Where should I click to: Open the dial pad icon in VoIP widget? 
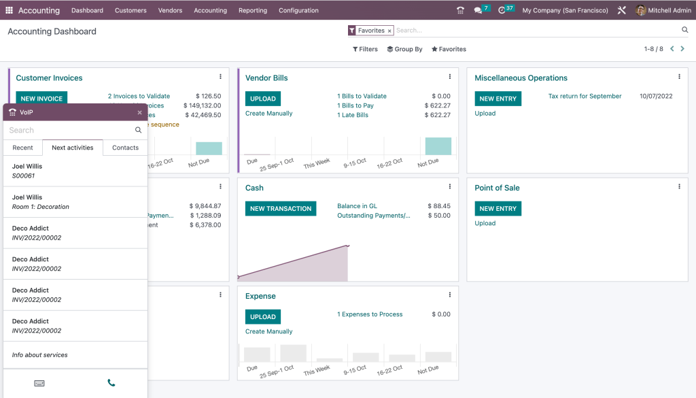[39, 383]
